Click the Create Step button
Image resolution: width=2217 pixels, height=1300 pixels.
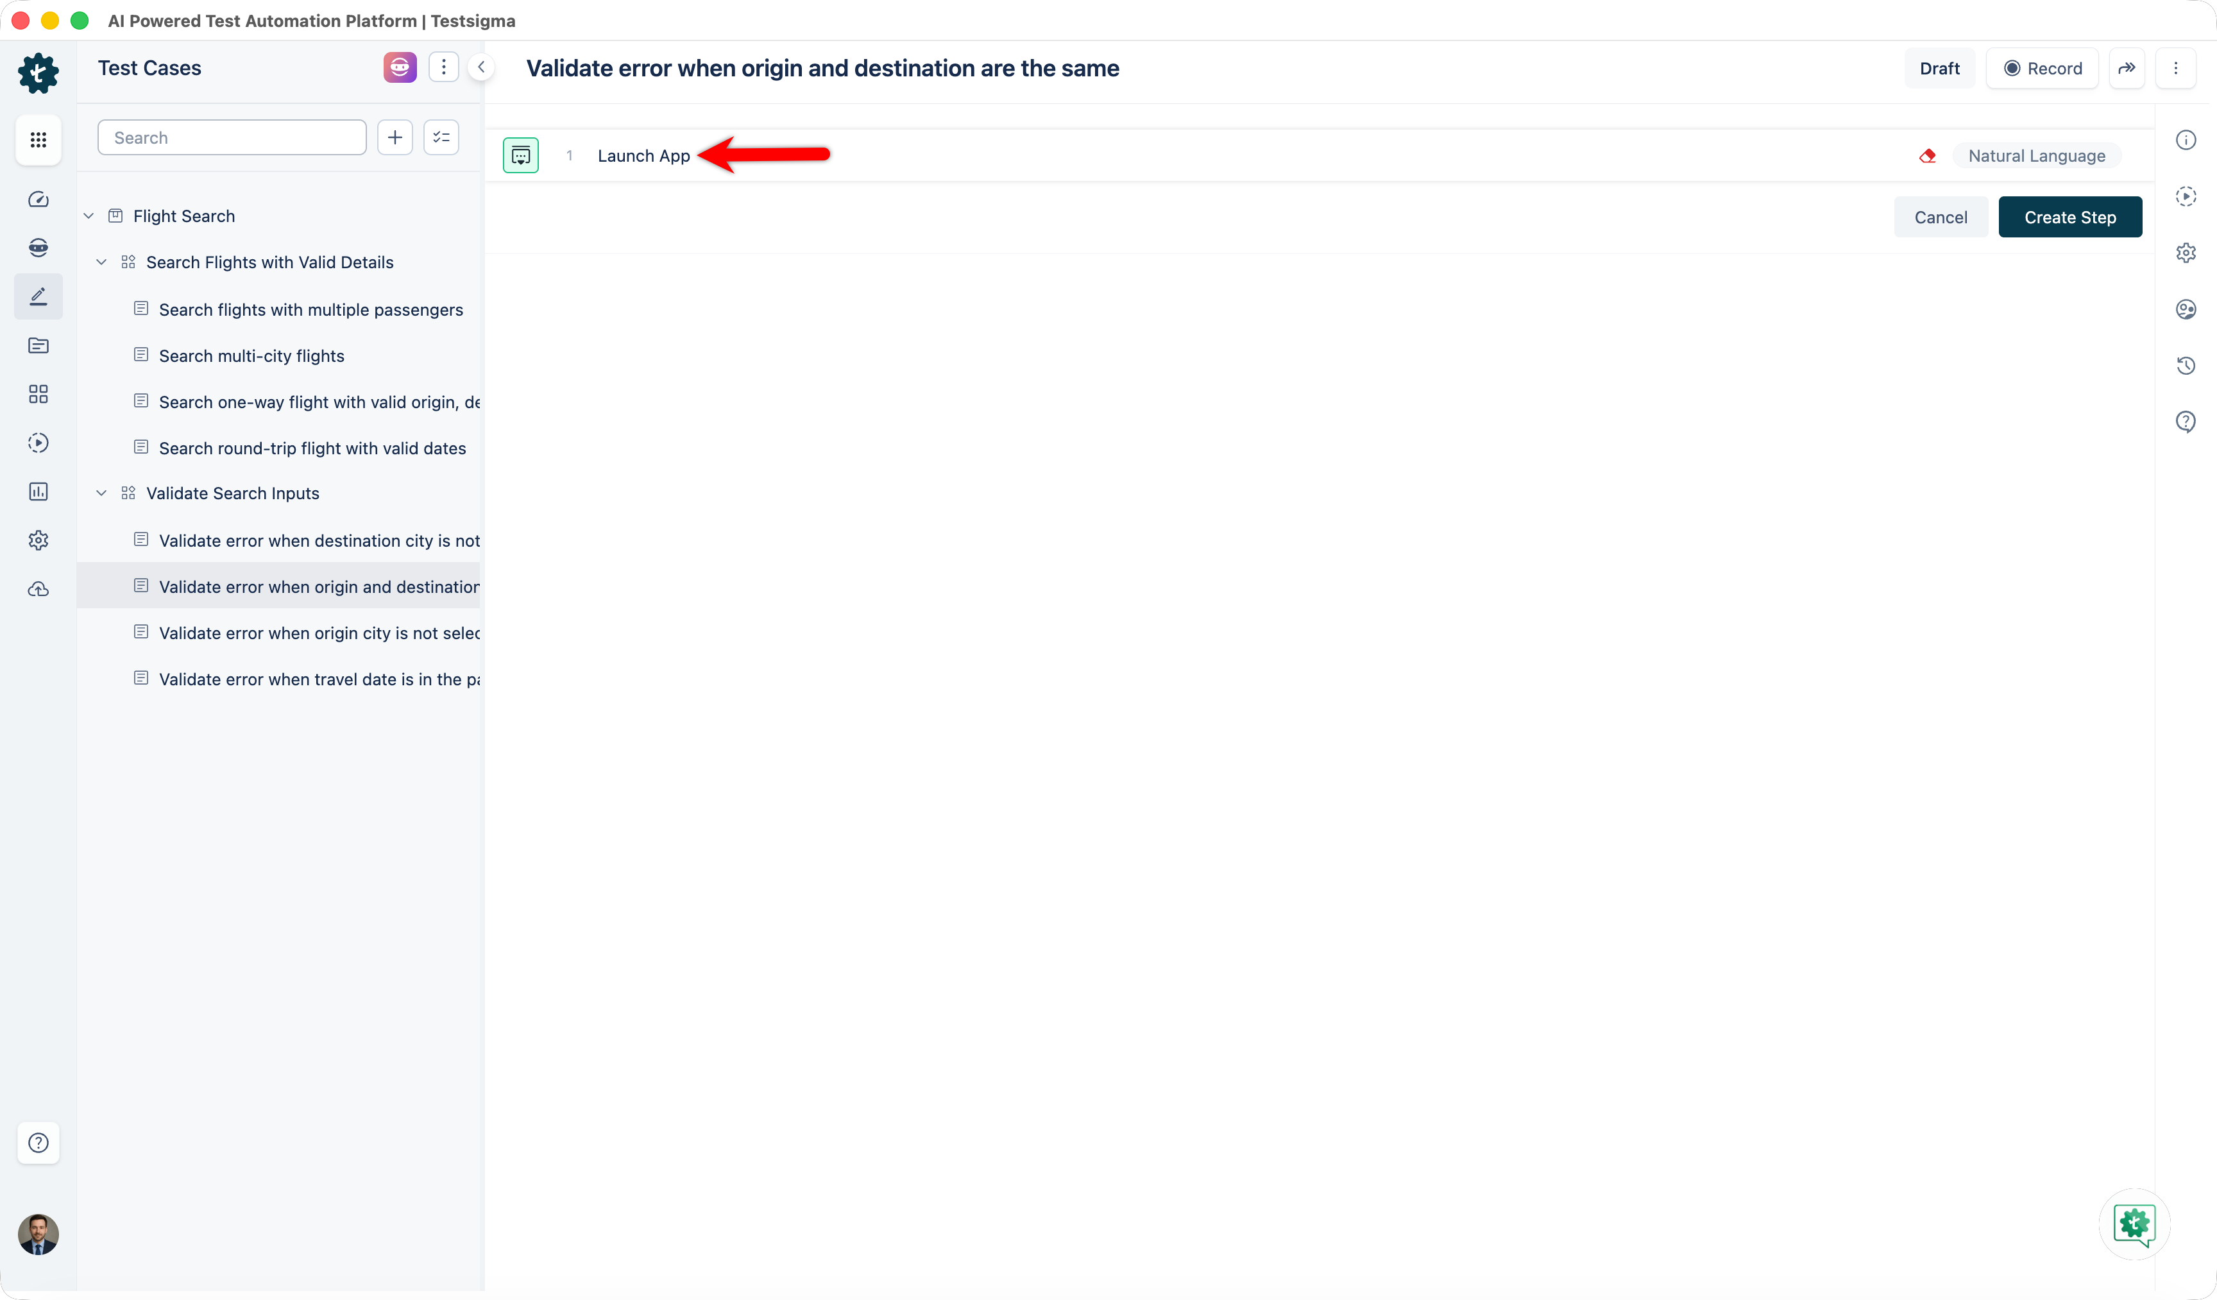2069,218
